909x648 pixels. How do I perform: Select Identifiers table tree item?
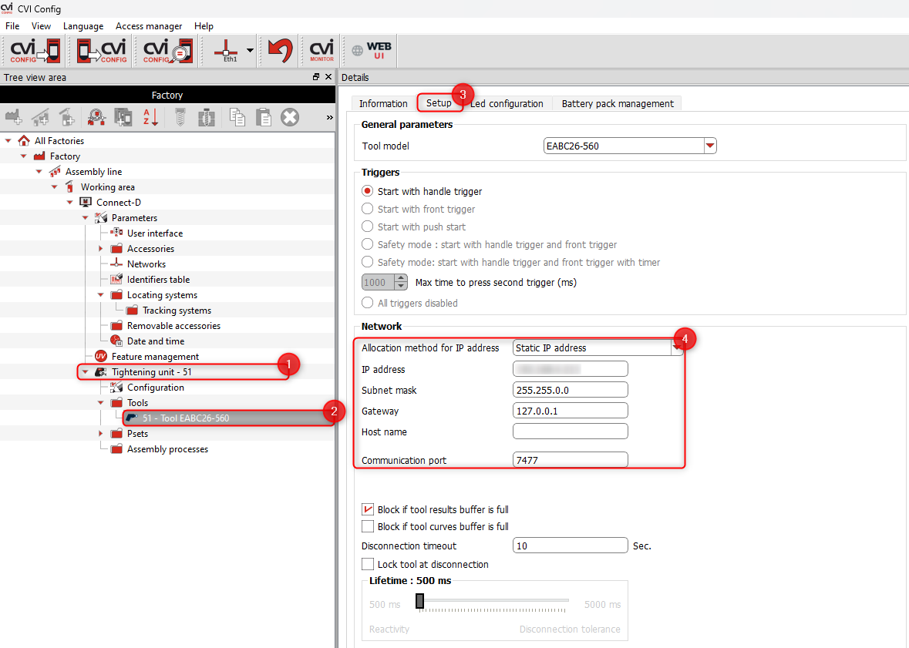click(158, 280)
